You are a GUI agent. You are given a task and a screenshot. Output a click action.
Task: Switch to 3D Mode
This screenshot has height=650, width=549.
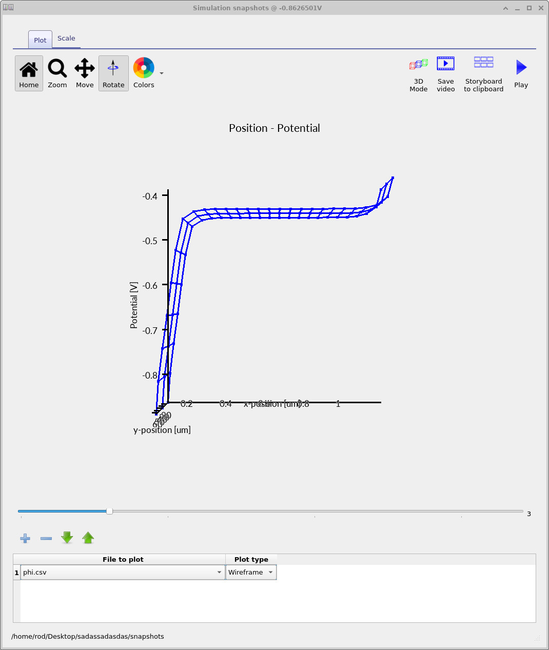point(418,72)
